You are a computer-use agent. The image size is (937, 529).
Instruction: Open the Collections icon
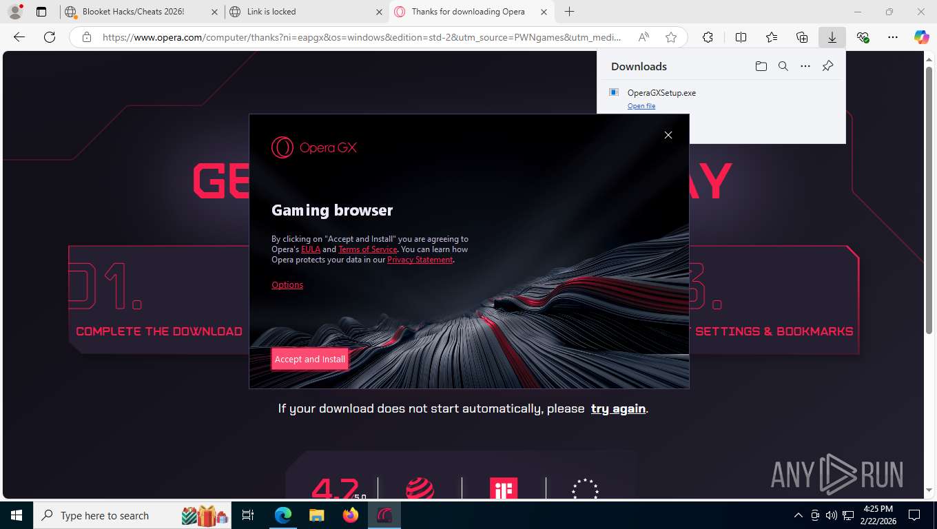point(801,37)
